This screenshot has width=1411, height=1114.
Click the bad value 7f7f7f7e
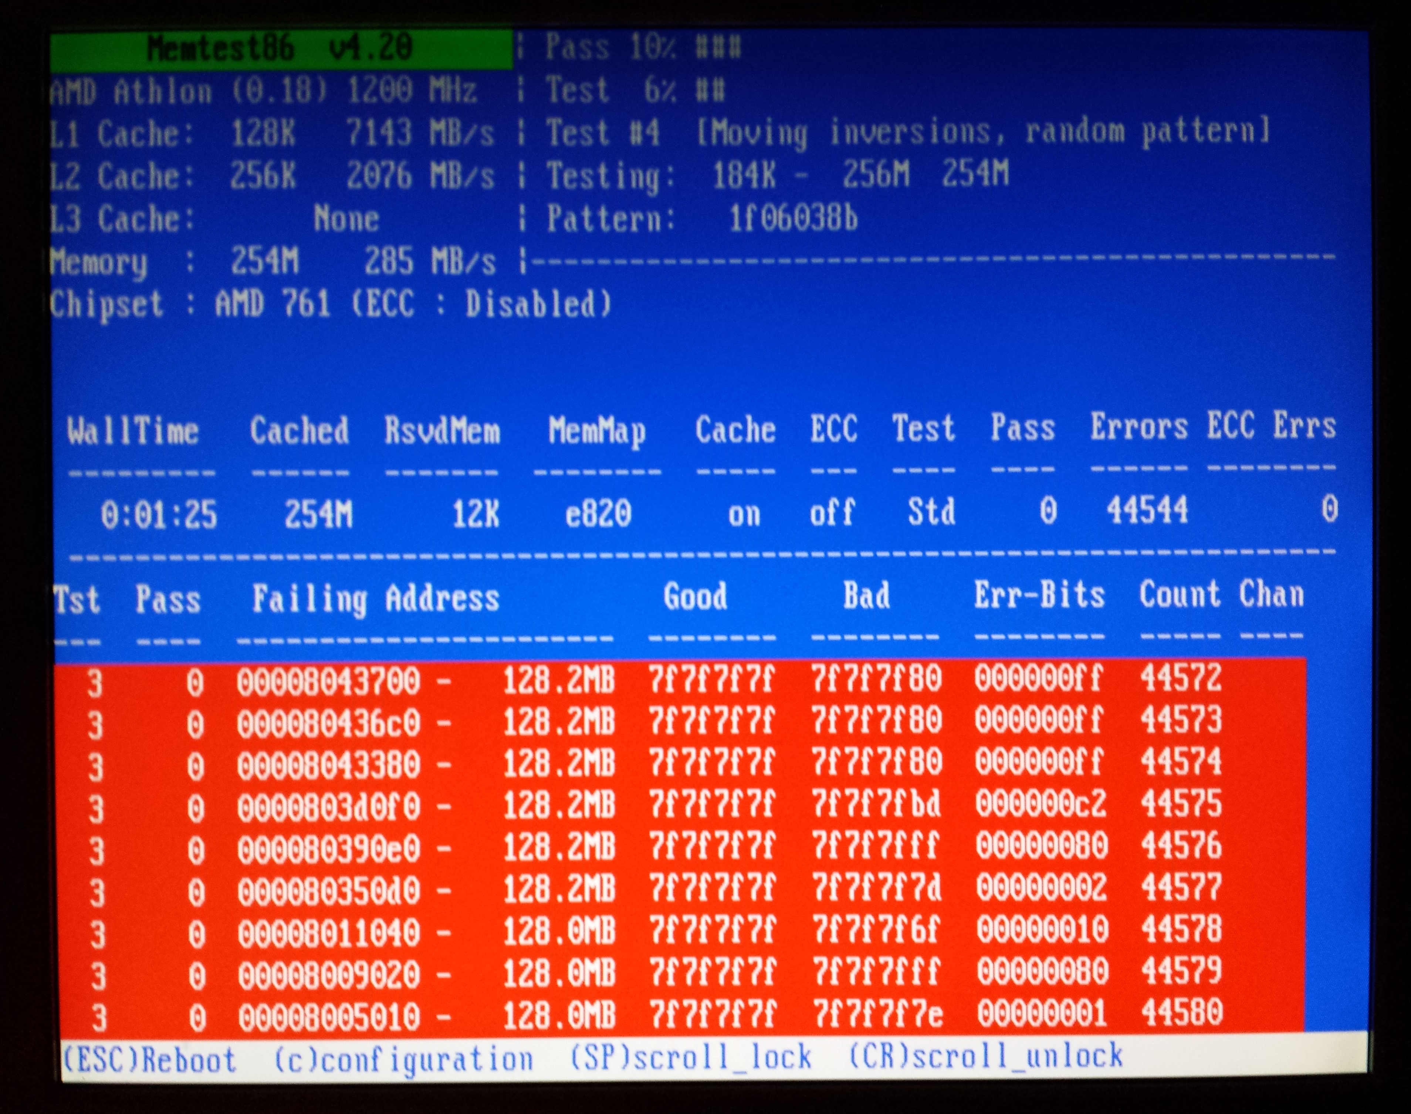pos(878,1016)
